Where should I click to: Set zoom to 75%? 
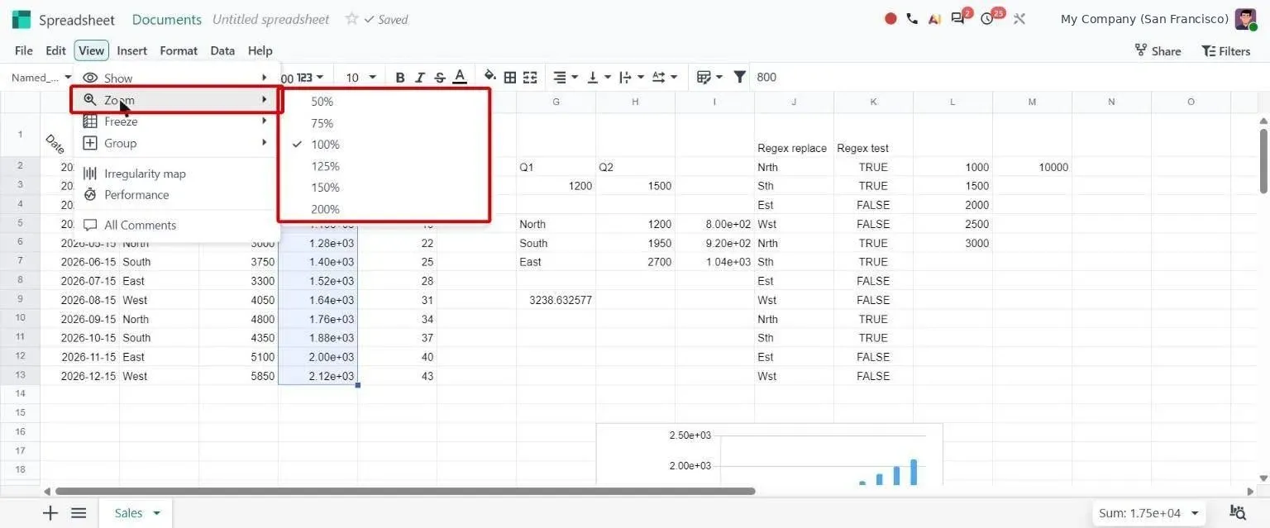click(x=384, y=123)
